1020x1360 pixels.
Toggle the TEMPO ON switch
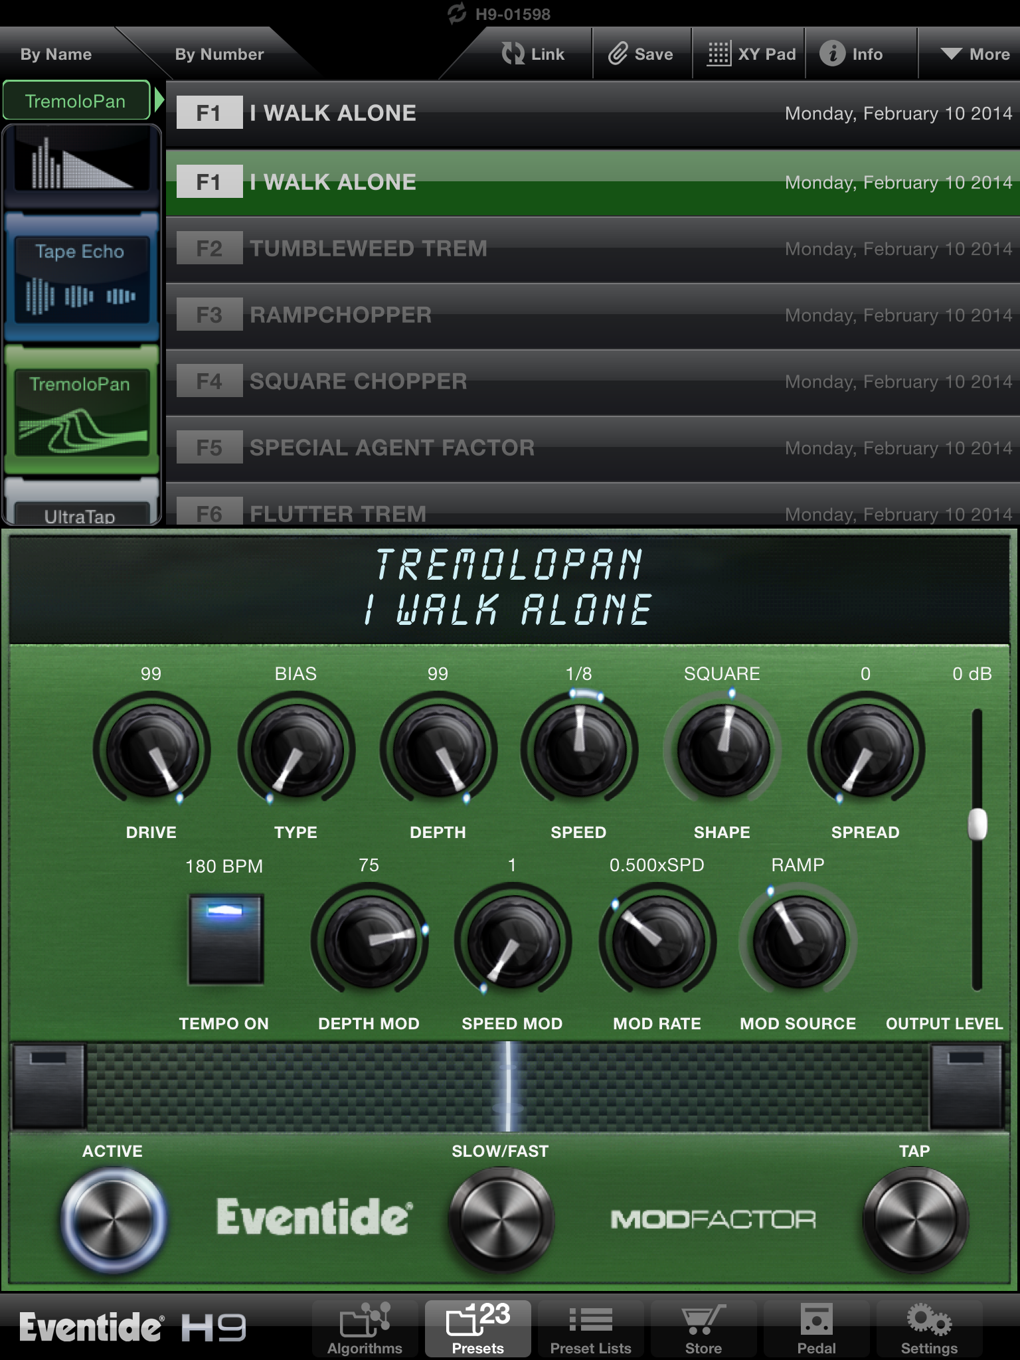point(226,939)
